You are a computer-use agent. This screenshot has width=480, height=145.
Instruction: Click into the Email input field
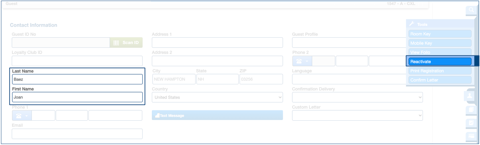click(77, 134)
